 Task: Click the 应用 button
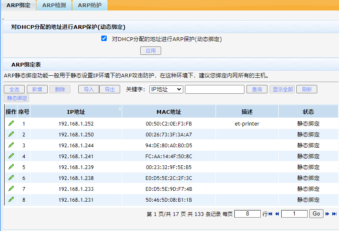[151, 51]
